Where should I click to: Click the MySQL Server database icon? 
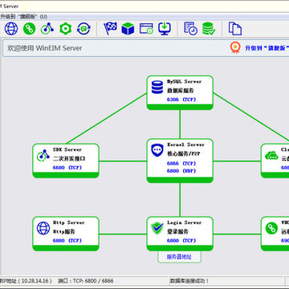tap(157, 87)
